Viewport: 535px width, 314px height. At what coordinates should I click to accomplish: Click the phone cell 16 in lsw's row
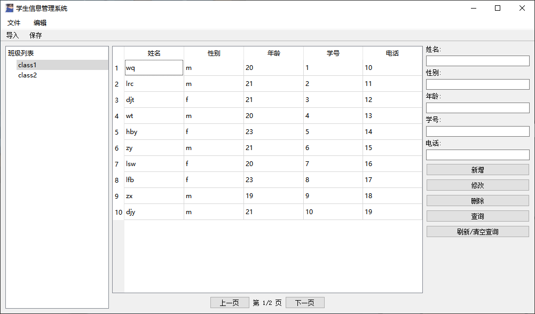pos(392,164)
